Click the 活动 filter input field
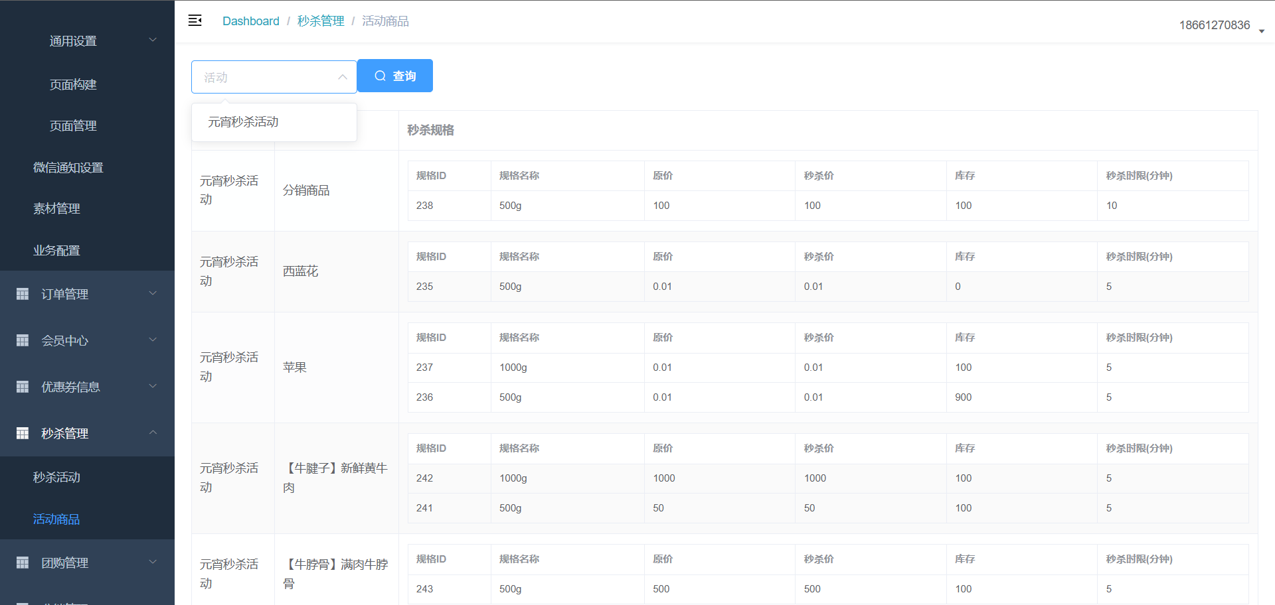 (x=266, y=77)
